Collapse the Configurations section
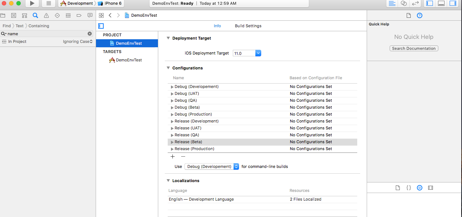 tap(168, 68)
